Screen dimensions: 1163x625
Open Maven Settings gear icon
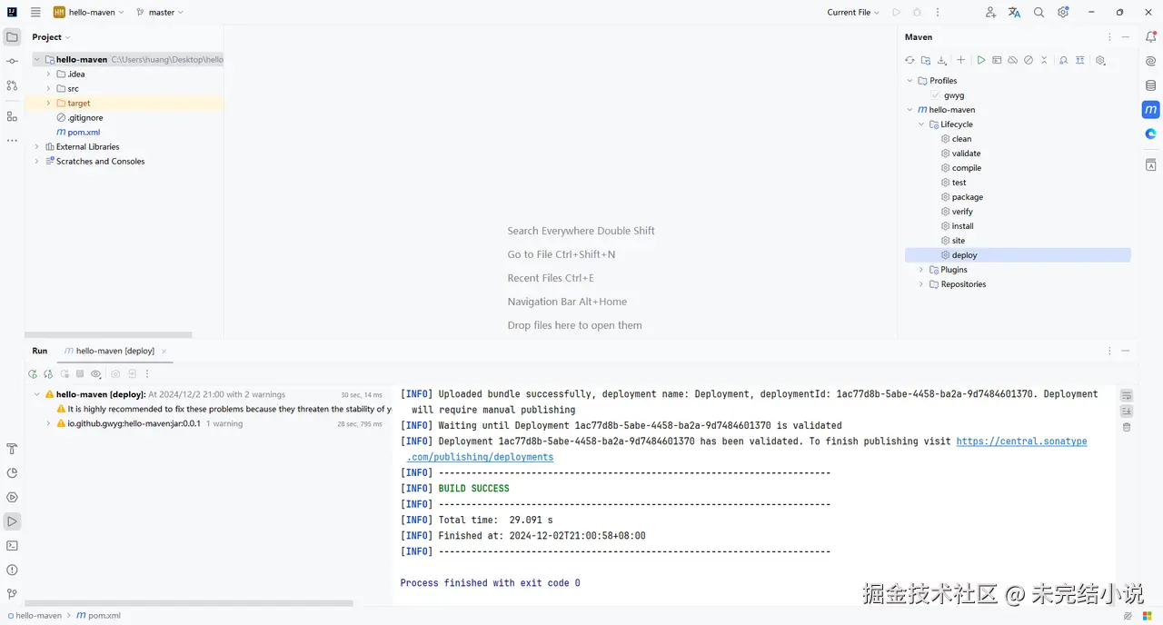(x=1100, y=60)
